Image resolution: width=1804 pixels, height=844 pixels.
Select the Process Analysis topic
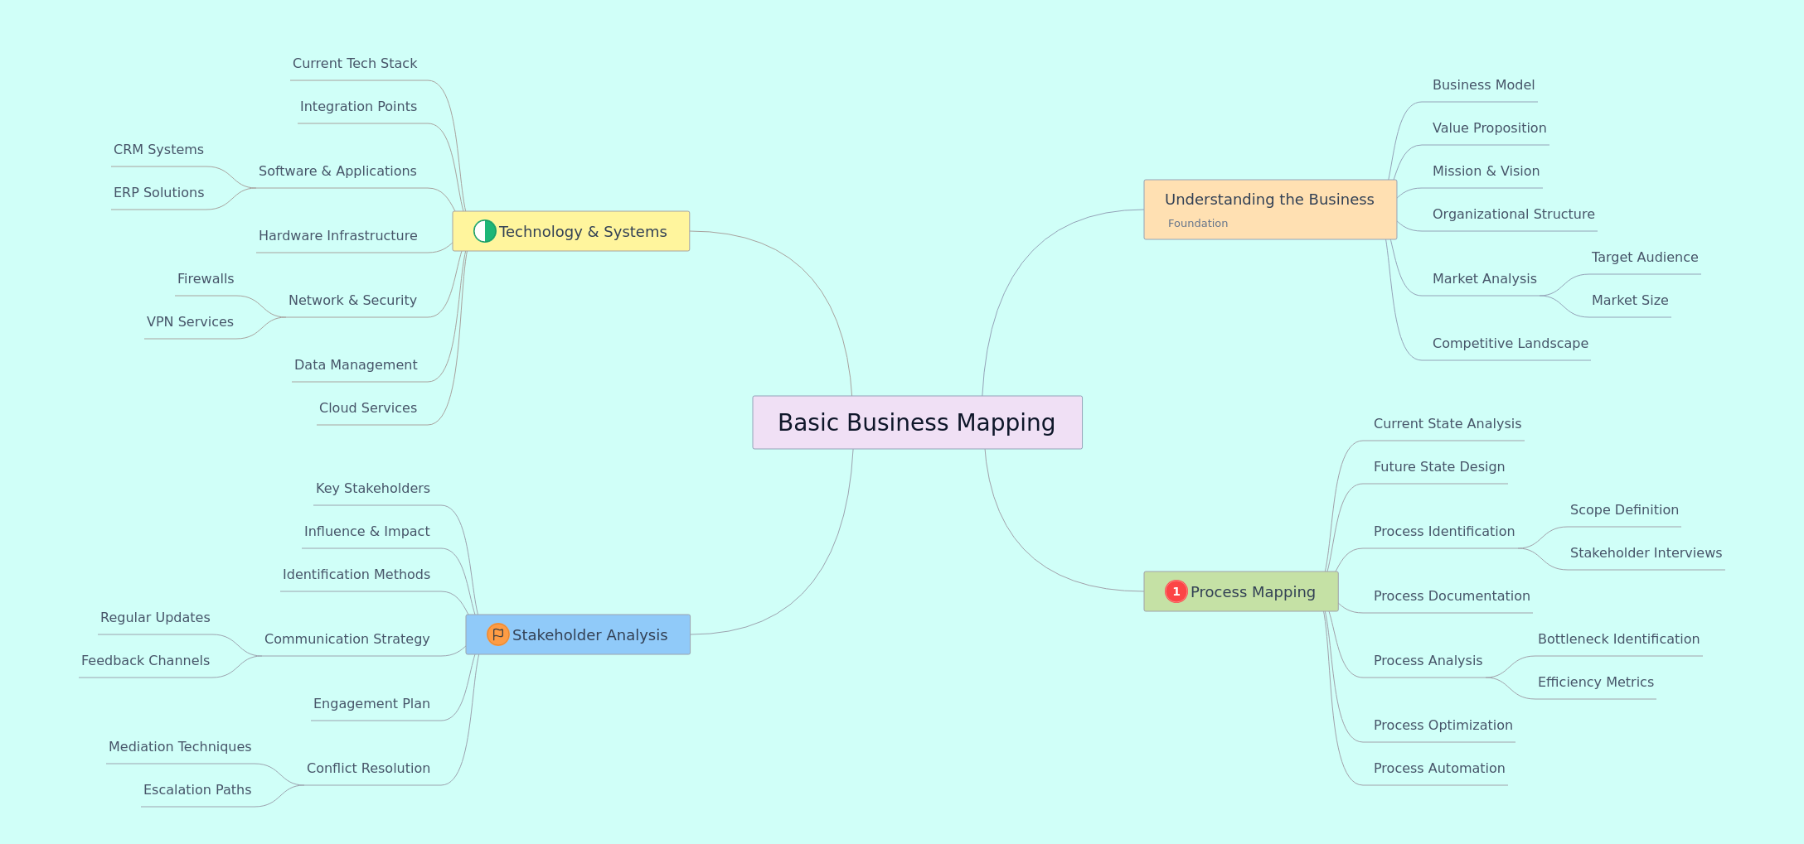pyautogui.click(x=1428, y=661)
